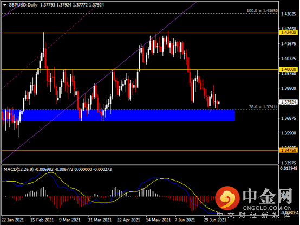Viewport: 300px width, 225px height.
Task: Click the 1.35900 price scale value
Action: (288, 133)
